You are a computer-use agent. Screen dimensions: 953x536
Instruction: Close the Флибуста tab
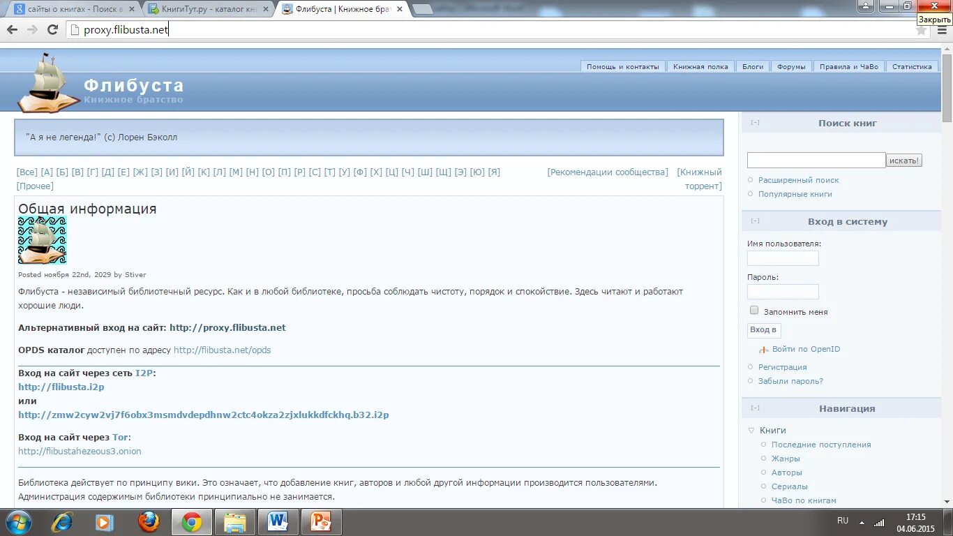coord(400,9)
